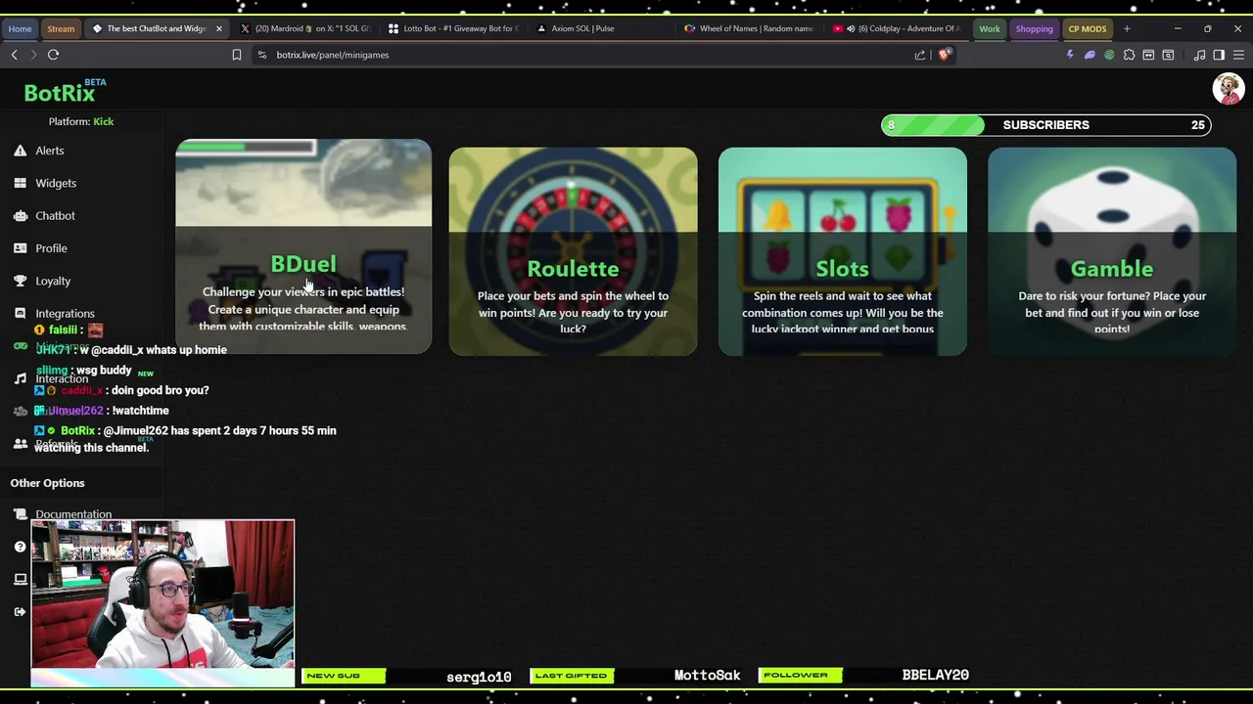Click the webcam overlay video
This screenshot has width=1253, height=704.
click(x=162, y=594)
